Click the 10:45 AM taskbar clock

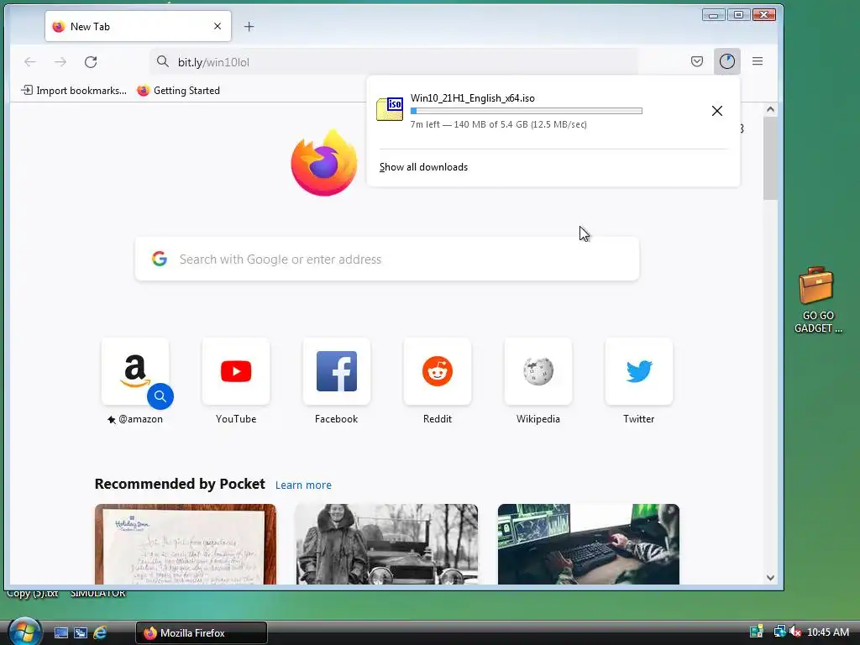[828, 632]
